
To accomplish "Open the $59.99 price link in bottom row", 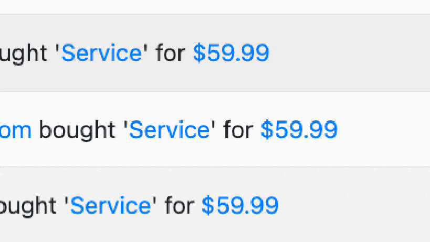I will point(240,206).
